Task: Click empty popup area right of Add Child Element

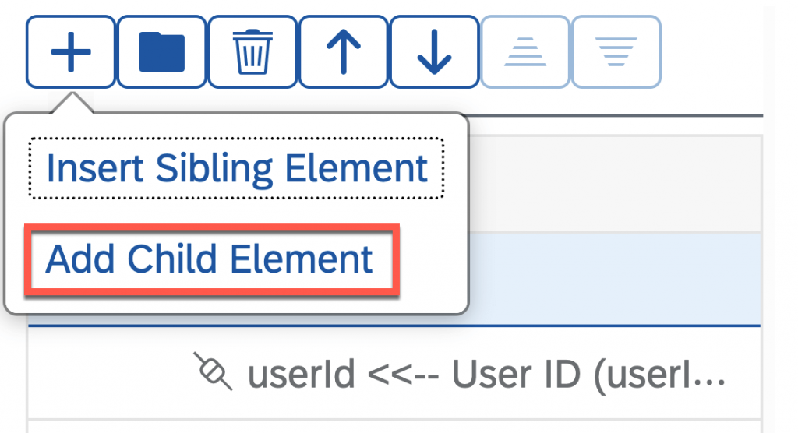Action: 432,259
